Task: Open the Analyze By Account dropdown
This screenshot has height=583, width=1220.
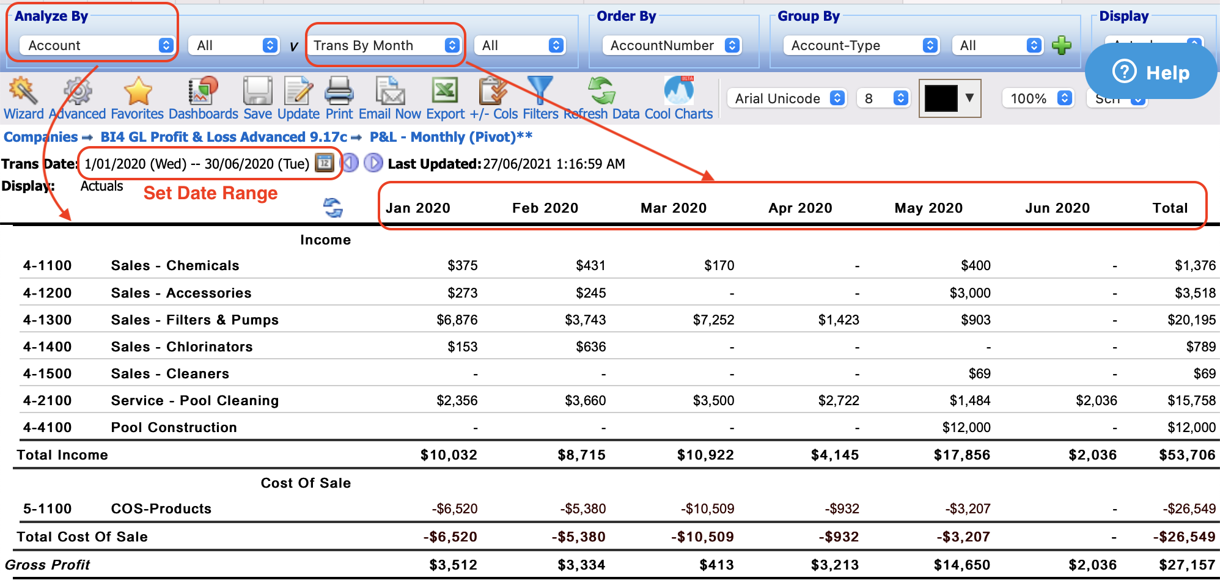Action: coord(97,45)
